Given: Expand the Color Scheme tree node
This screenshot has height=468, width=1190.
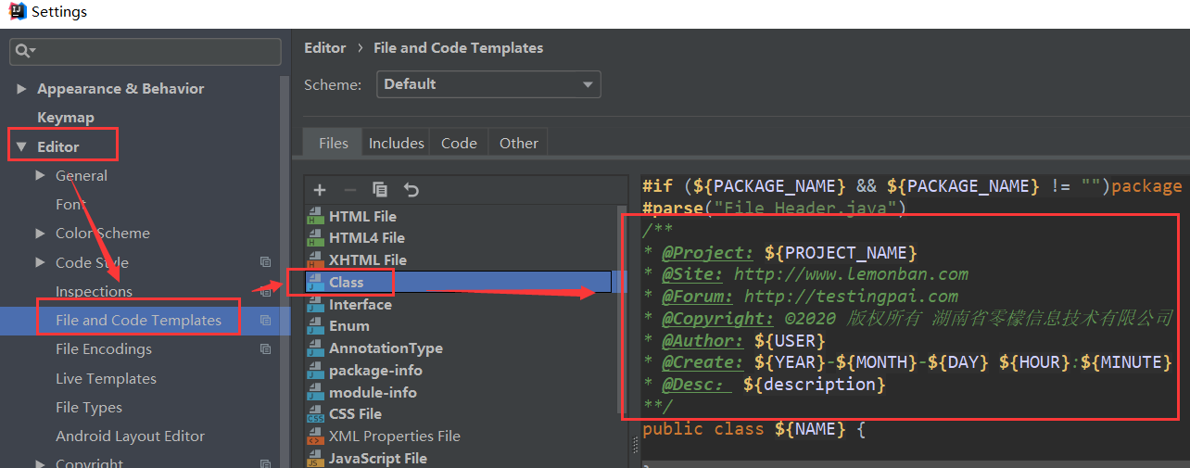Looking at the screenshot, I should click(40, 234).
